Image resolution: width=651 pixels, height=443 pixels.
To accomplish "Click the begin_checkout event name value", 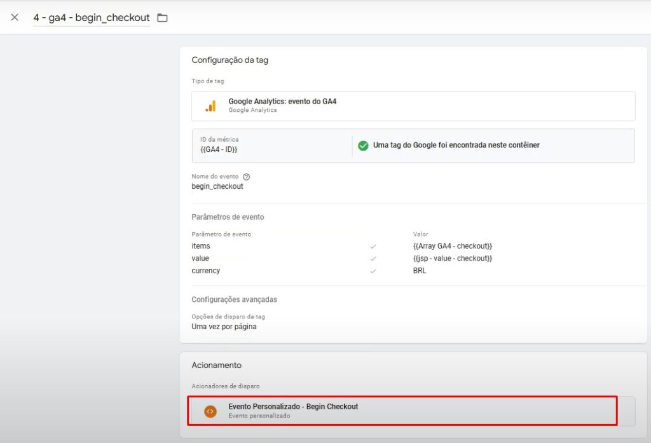I will (x=217, y=186).
